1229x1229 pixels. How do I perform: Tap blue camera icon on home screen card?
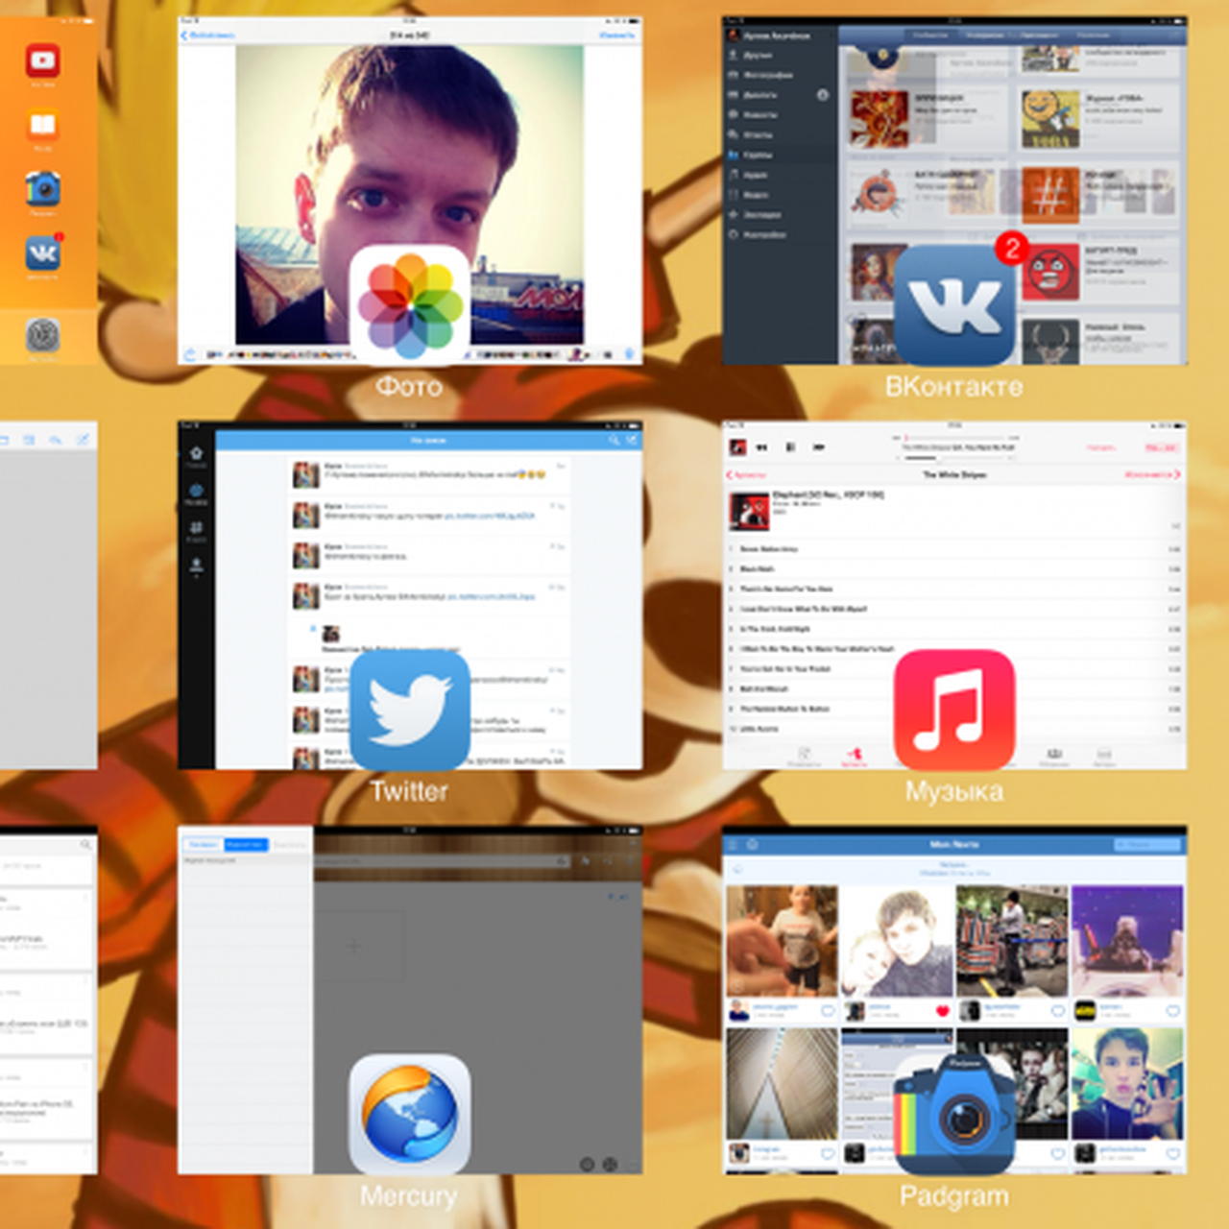(x=43, y=189)
